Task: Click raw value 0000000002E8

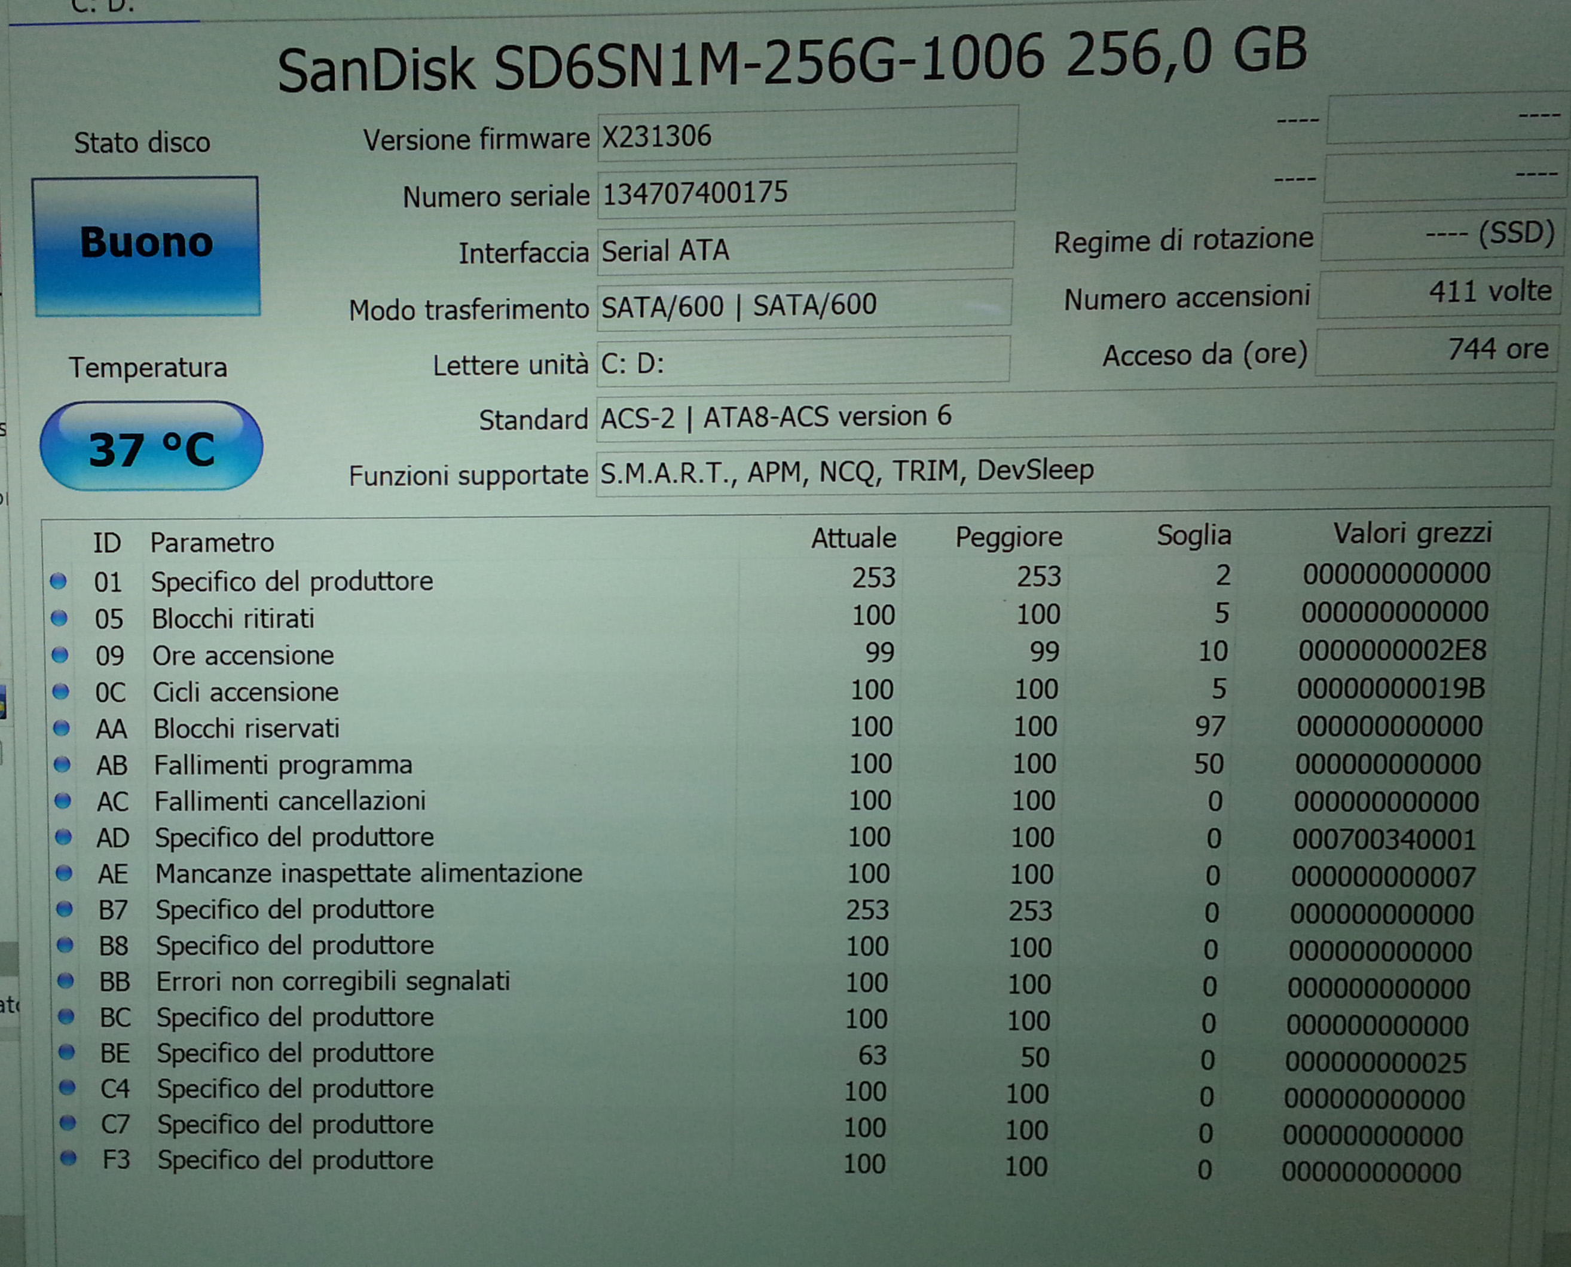Action: pos(1392,650)
